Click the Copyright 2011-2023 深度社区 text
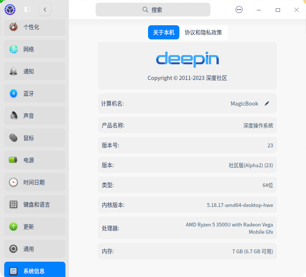The height and width of the screenshot is (277, 306). pos(187,78)
